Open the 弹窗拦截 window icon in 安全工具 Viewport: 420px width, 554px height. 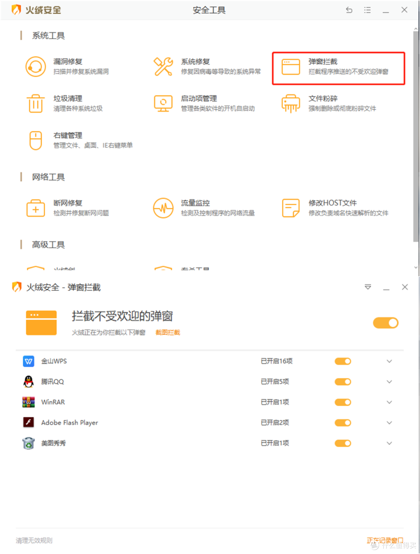click(x=291, y=67)
